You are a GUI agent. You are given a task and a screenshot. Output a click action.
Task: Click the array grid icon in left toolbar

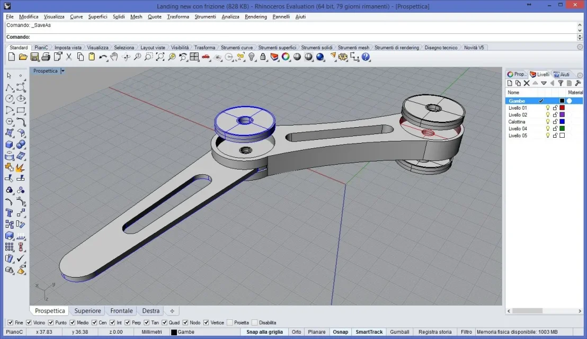tap(10, 247)
